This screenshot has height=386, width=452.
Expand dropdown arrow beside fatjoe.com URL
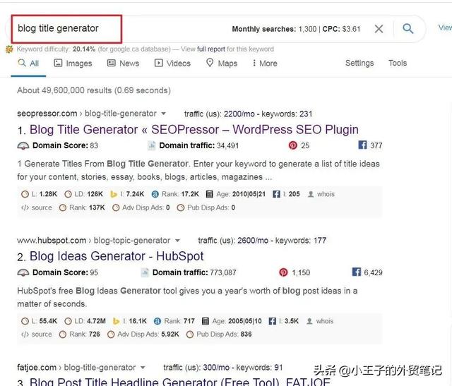143,368
